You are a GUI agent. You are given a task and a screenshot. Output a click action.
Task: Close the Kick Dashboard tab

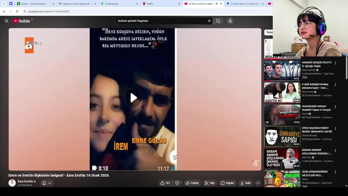[53, 4]
